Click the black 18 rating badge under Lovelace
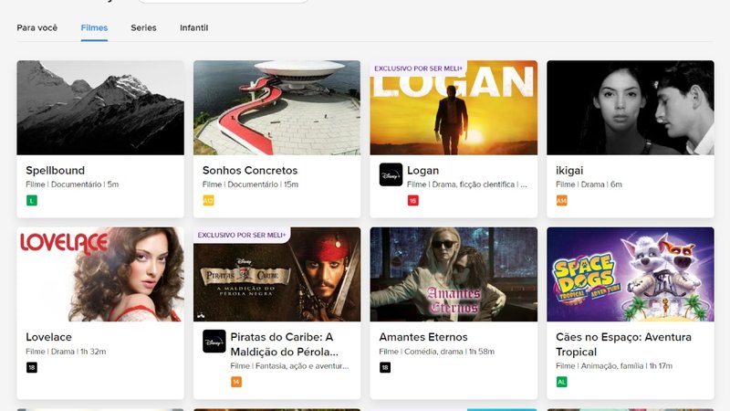This screenshot has height=411, width=730. pos(32,368)
